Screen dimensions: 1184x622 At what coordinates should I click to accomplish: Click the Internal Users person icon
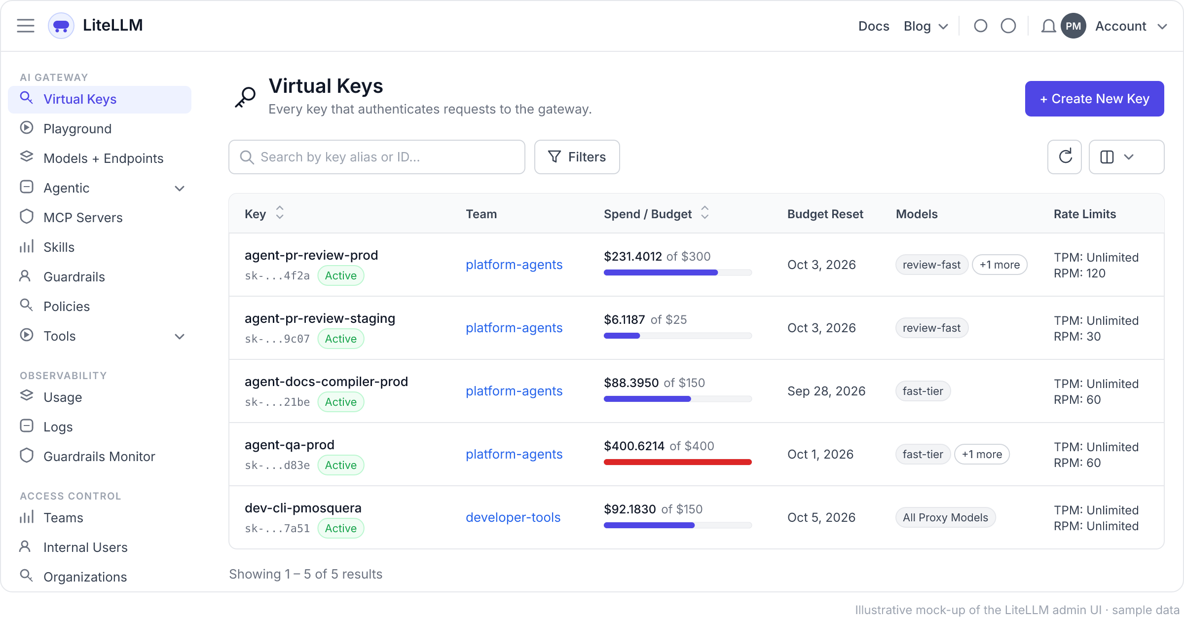coord(25,546)
